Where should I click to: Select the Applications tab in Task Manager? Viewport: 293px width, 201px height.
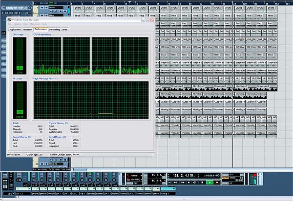click(15, 29)
